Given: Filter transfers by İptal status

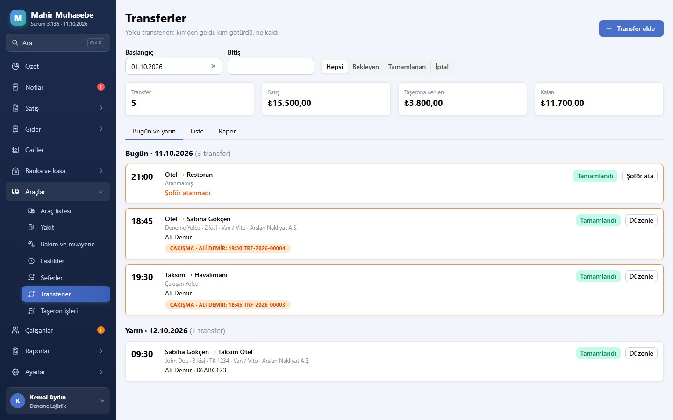Looking at the screenshot, I should pyautogui.click(x=442, y=67).
